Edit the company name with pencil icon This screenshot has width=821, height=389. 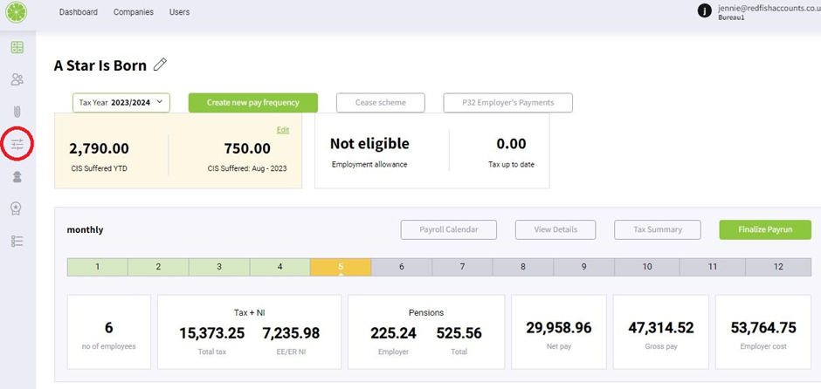160,65
